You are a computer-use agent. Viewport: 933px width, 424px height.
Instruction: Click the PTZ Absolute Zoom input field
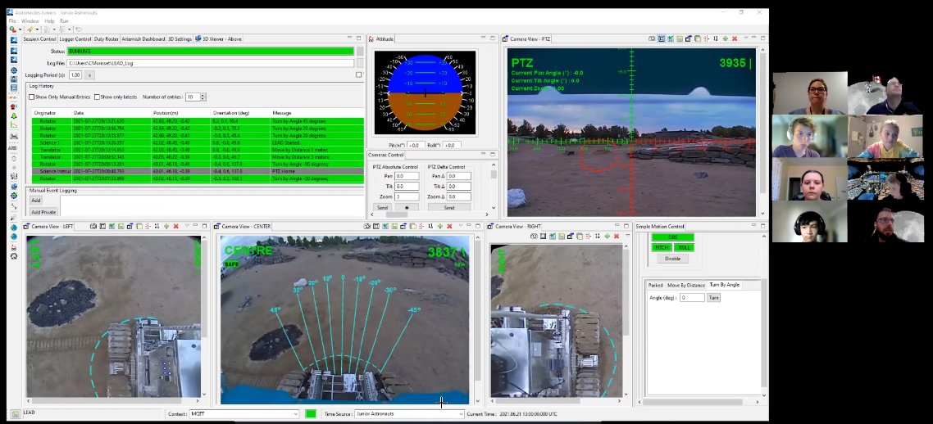(407, 197)
